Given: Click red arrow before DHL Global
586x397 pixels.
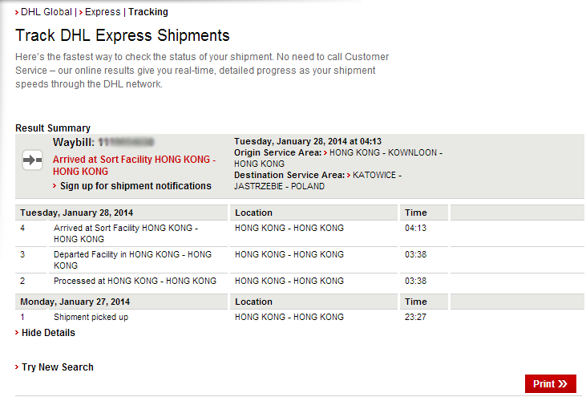Looking at the screenshot, I should point(17,12).
